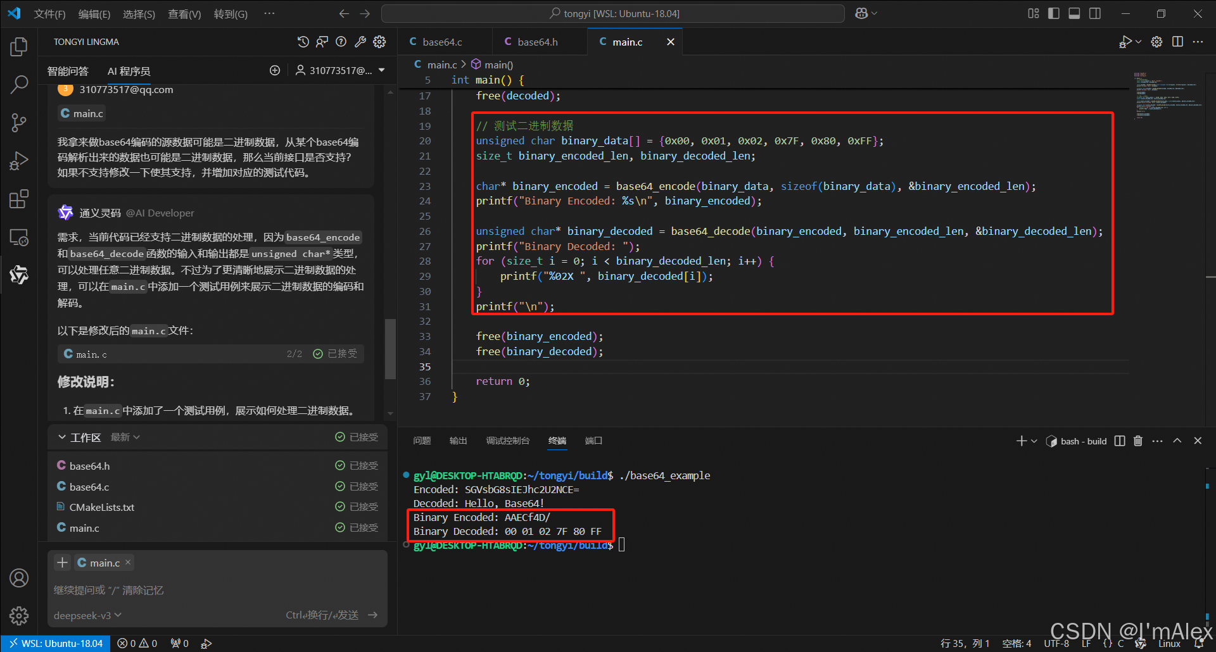Split the editor to the right
Image resolution: width=1216 pixels, height=652 pixels.
pyautogui.click(x=1177, y=42)
